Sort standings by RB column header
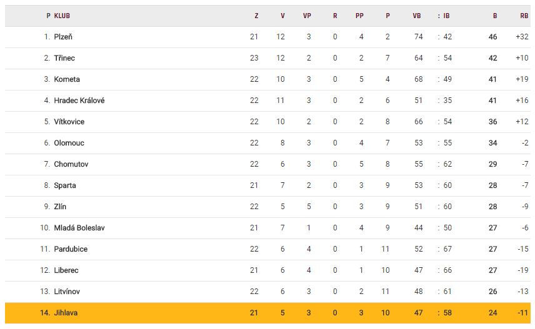Image resolution: width=535 pixels, height=329 pixels. pyautogui.click(x=524, y=16)
